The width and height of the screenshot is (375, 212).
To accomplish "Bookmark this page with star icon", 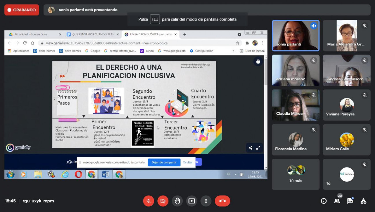I will coord(238,43).
